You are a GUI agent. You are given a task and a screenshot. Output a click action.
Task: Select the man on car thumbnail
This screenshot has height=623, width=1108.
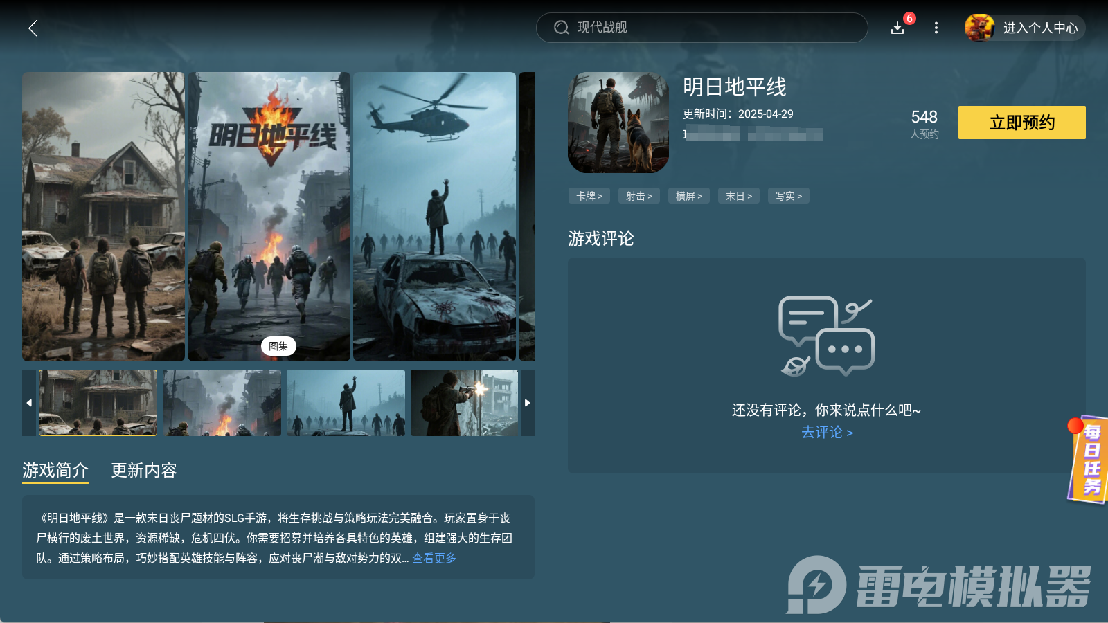pyautogui.click(x=346, y=403)
